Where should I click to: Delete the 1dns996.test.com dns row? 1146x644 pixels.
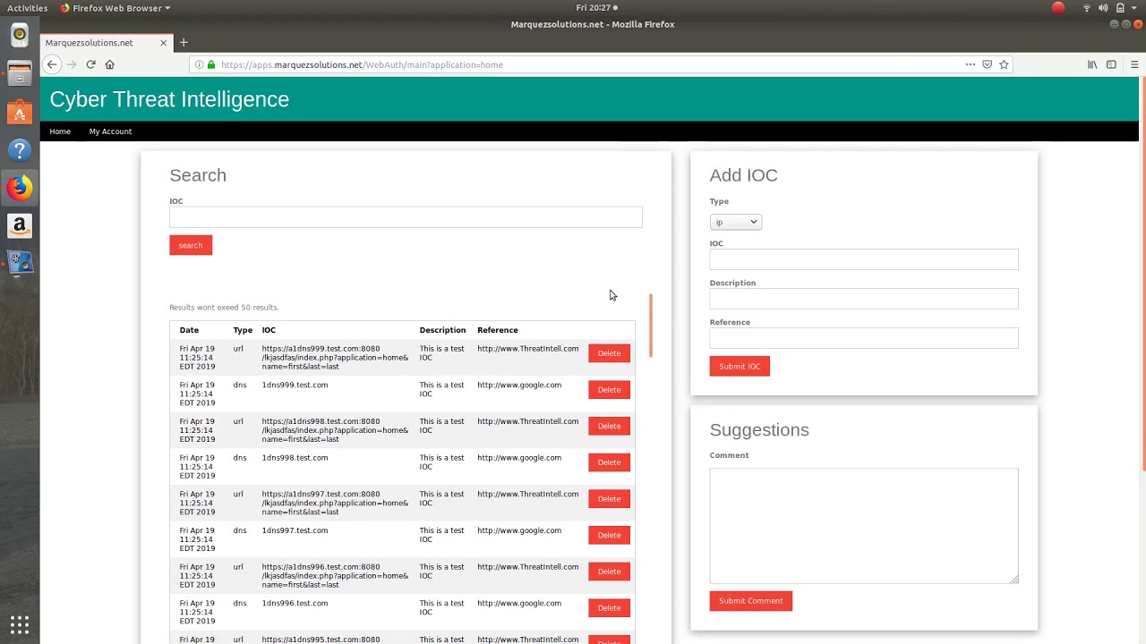click(x=609, y=608)
